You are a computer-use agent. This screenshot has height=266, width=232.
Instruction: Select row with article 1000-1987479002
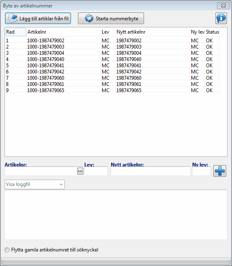click(x=113, y=41)
